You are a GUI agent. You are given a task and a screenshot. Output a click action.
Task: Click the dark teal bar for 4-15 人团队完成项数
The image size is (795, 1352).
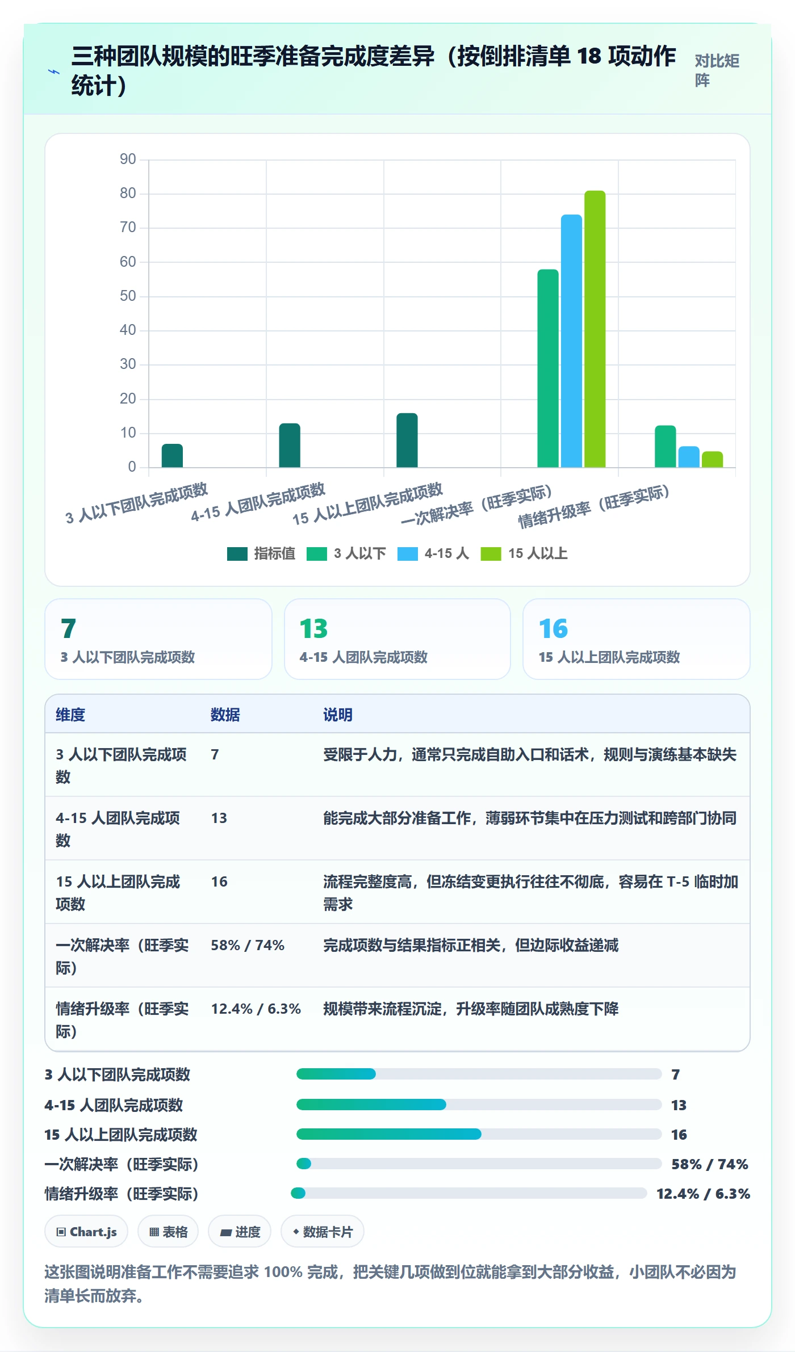[x=290, y=446]
